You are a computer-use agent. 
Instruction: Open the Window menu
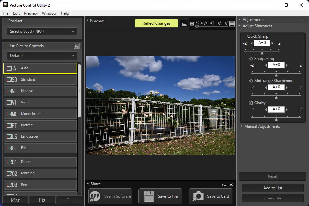click(49, 13)
